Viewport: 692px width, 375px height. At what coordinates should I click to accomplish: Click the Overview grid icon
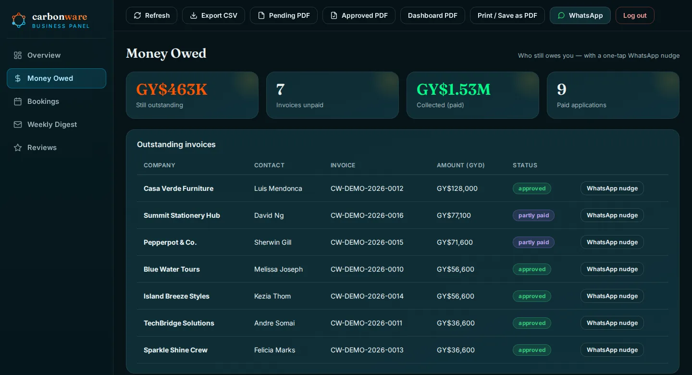pos(18,55)
